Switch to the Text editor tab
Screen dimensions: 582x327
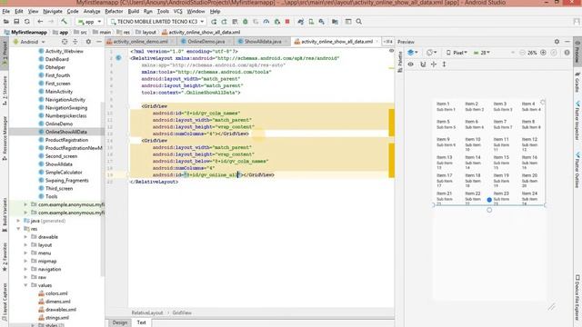pyautogui.click(x=142, y=322)
